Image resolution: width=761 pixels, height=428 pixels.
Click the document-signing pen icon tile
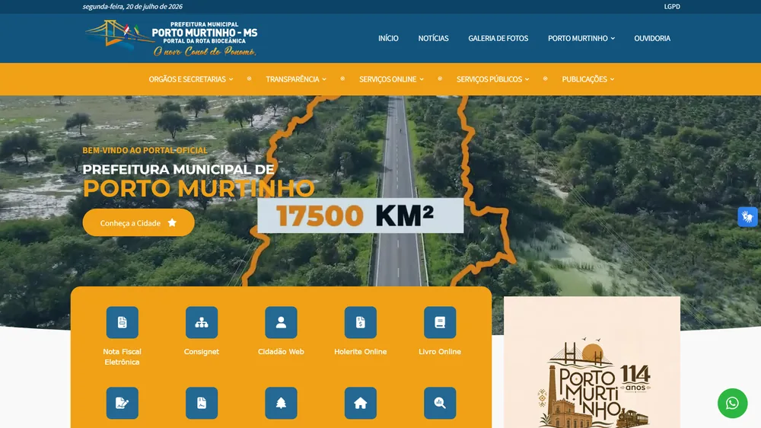tap(123, 403)
